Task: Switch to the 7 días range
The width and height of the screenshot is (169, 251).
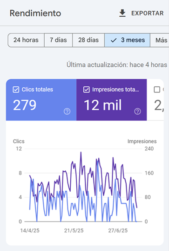Action: point(58,40)
